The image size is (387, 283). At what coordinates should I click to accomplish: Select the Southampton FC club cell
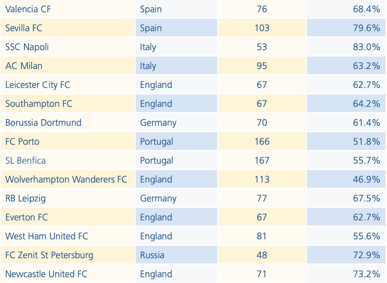tap(68, 104)
